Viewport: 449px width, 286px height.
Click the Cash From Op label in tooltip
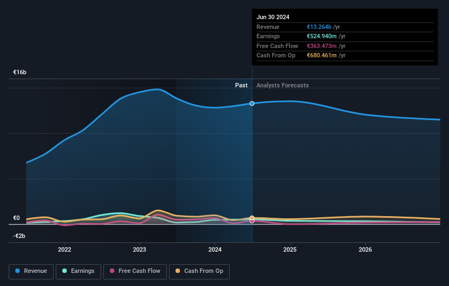276,56
